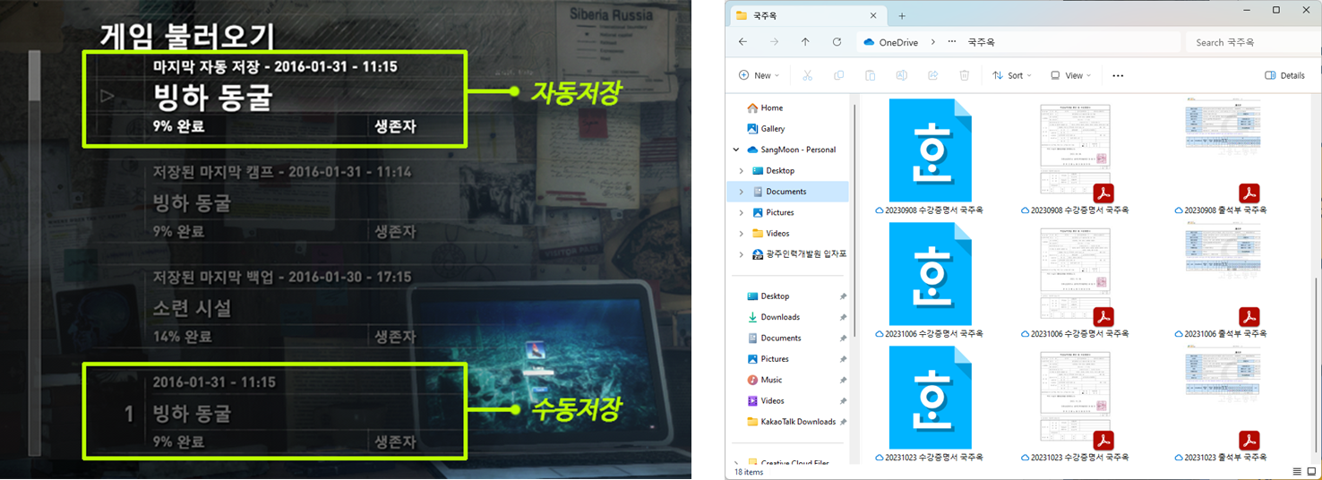Click the navigation pane scrollbar
1322x480 pixels.
(854, 219)
